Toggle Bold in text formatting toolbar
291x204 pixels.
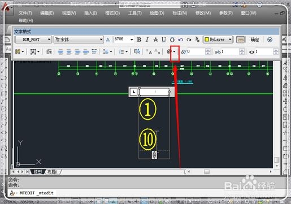139,40
